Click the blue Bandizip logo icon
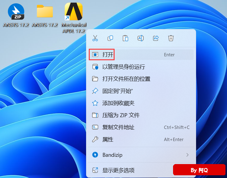The image size is (227, 178). point(95,155)
